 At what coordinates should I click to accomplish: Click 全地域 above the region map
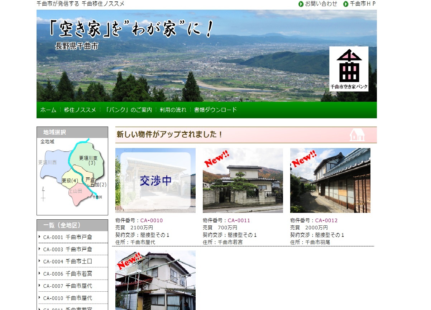47,142
